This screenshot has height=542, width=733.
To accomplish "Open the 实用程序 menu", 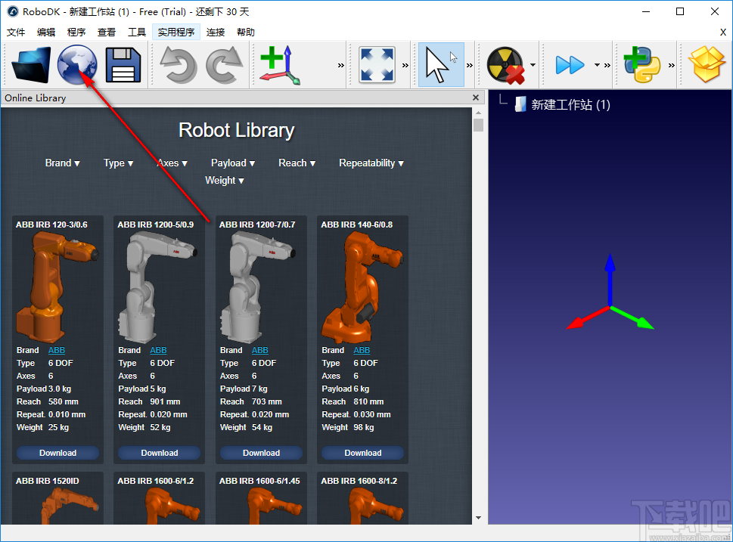I will coord(176,32).
